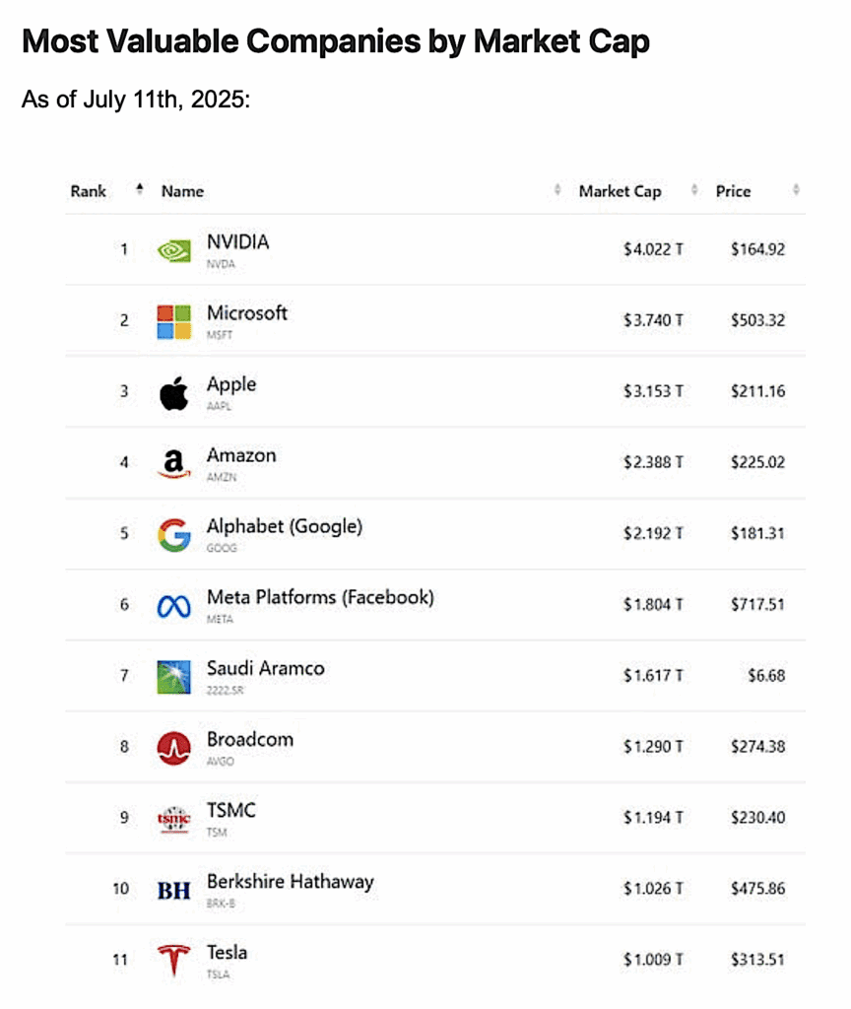Click the Berkshire Hathaway BH logo
Viewport: 851px width, 1009px height.
pyautogui.click(x=174, y=891)
